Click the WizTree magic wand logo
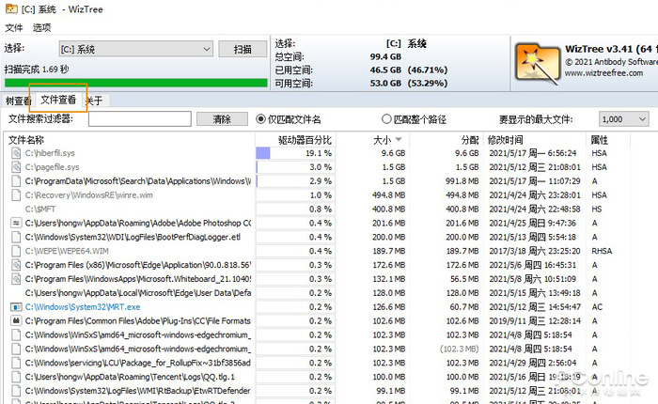 tap(539, 63)
